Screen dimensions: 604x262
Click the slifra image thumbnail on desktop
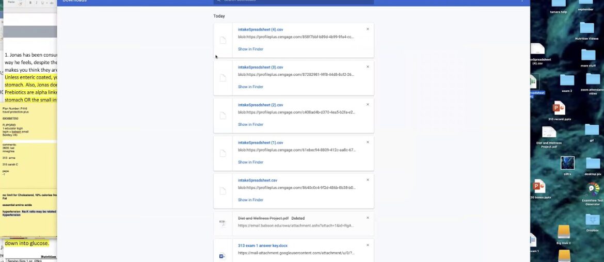point(567,163)
